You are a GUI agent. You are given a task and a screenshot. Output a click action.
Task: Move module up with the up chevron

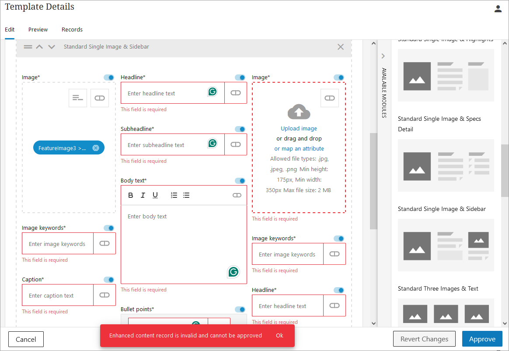pos(39,47)
